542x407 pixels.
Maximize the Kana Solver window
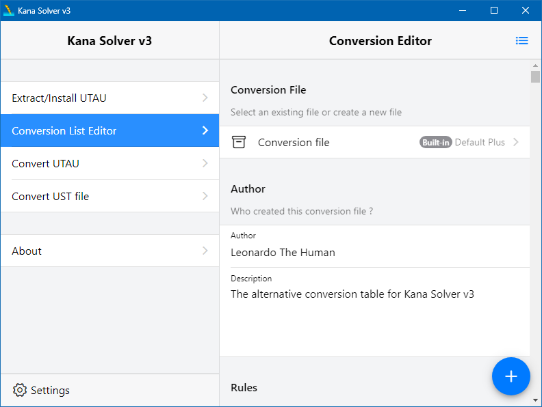coord(494,10)
